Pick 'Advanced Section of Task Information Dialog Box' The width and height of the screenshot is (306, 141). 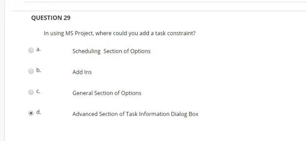coord(135,114)
